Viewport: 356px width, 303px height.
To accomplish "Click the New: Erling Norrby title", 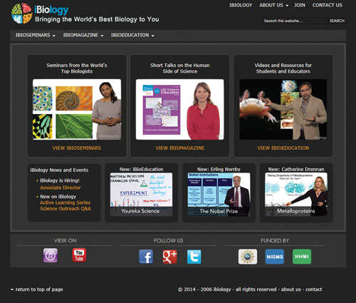I will pyautogui.click(x=219, y=169).
